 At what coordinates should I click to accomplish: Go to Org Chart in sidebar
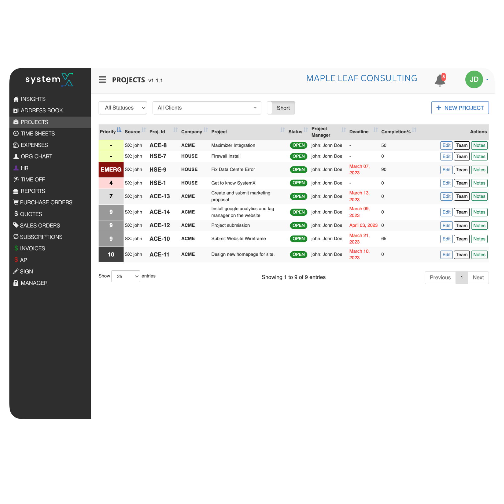click(x=36, y=156)
